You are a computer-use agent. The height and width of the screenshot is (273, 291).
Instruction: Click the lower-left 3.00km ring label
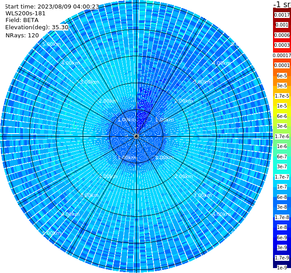(x=89, y=195)
